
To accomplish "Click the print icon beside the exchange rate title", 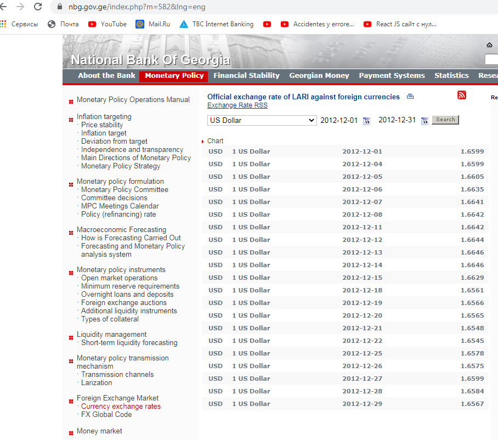I will coord(410,97).
